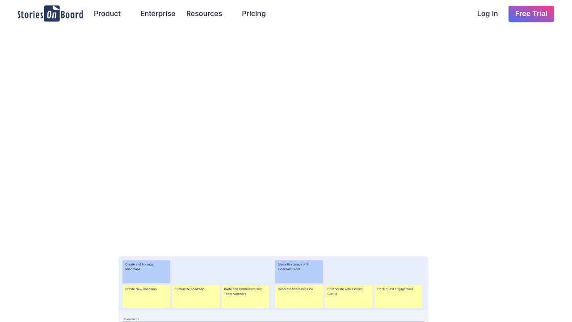Open the 'Customize Roadmap' card

tap(196, 296)
